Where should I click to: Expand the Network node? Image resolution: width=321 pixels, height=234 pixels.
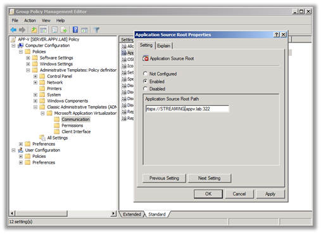tap(35, 82)
